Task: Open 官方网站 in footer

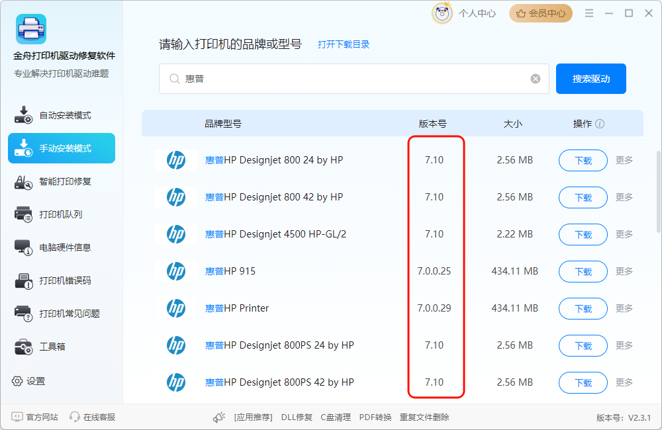Action: coord(34,417)
